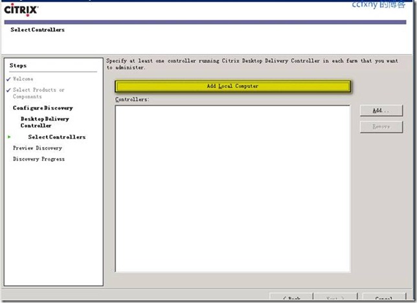Select the Configure Discovery step
This screenshot has width=417, height=303.
[43, 108]
